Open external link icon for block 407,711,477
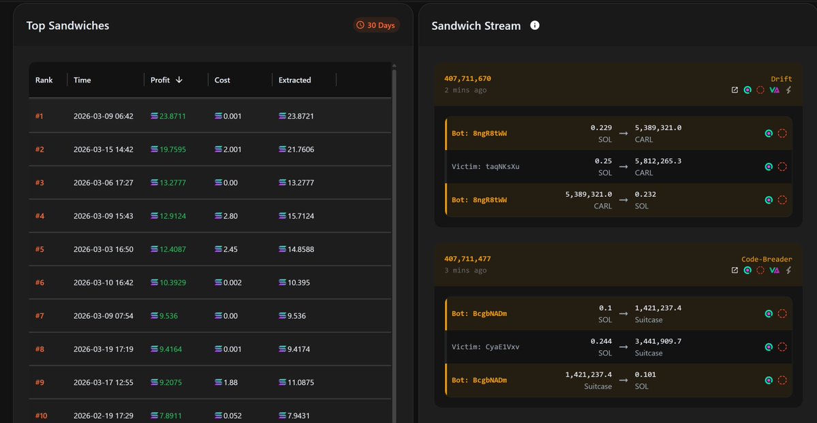 (x=735, y=270)
